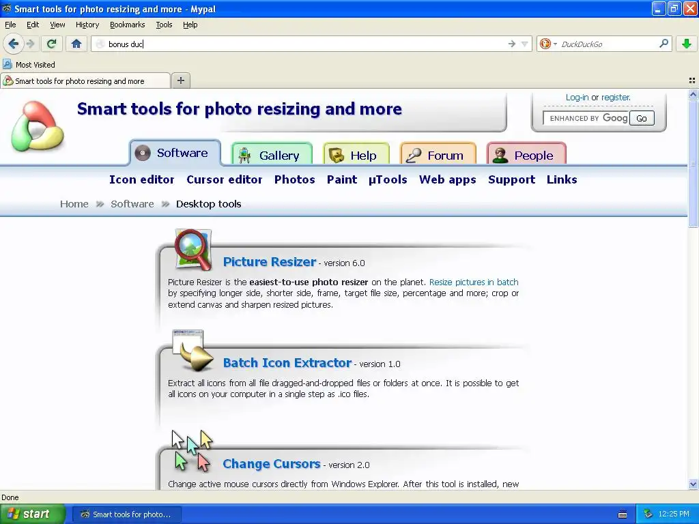Click the Change Cursors colored arrows icon
Viewport: 699px width, 524px height.
pyautogui.click(x=192, y=451)
